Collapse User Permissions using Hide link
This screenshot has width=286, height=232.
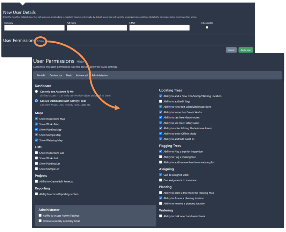tap(80, 61)
